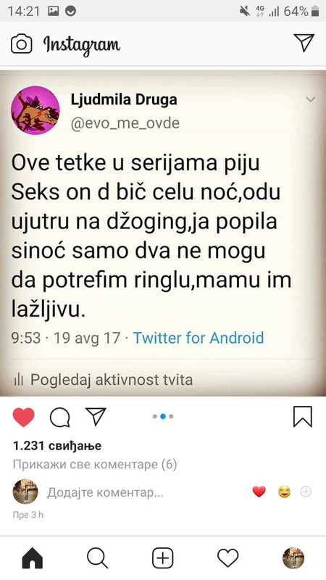Switch to the Search tab
This screenshot has height=580, width=326.
pos(98,558)
